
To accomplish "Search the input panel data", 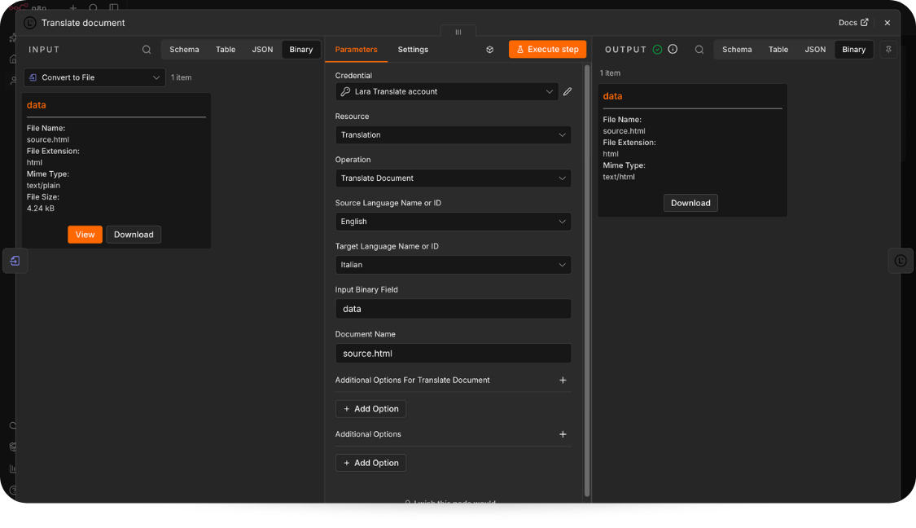I will coord(147,50).
